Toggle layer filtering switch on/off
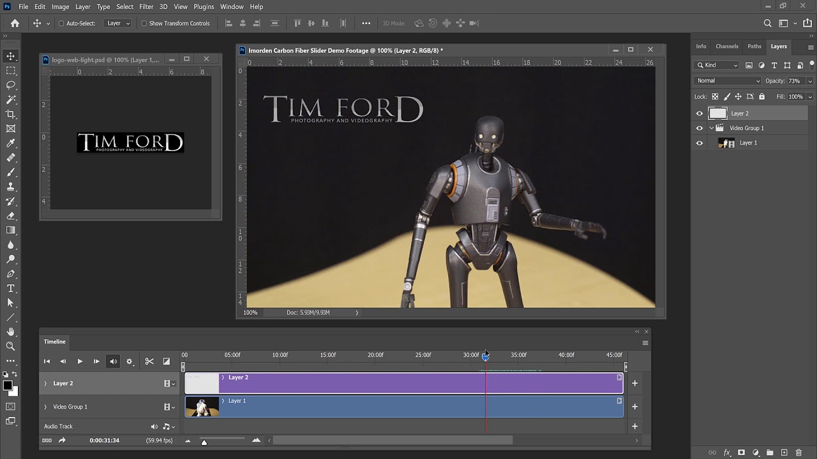The image size is (817, 459). coord(811,65)
